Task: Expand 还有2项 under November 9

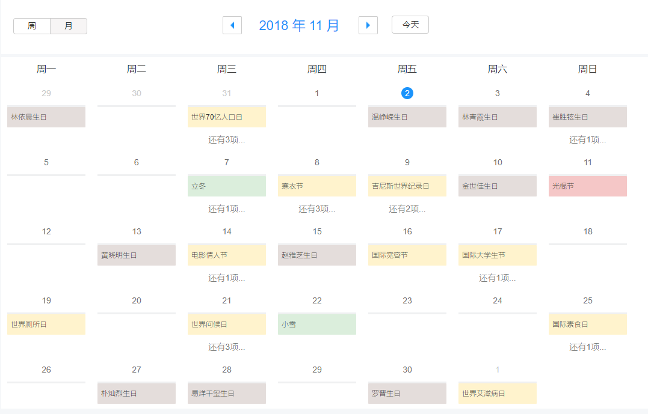Action: (407, 209)
